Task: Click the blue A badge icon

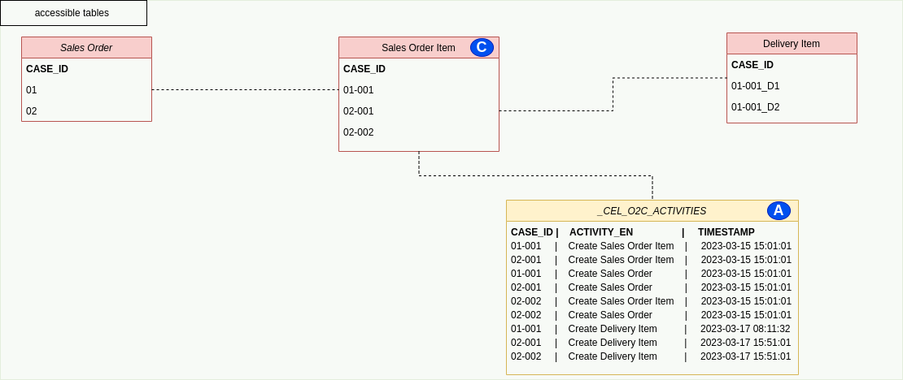Action: [779, 210]
